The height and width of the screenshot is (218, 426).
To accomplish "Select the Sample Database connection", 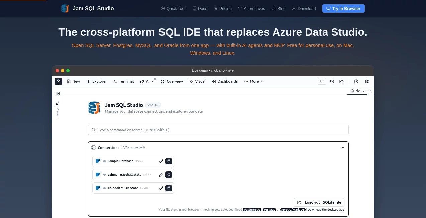I will tap(133, 161).
